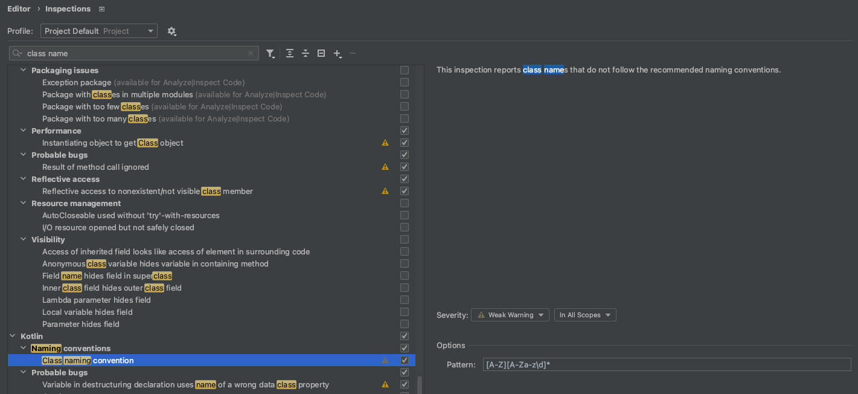Screen dimensions: 858x394
Task: Open the Severity Weak Warning dropdown
Action: pos(510,315)
